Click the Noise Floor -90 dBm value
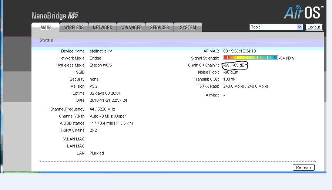The width and height of the screenshot is (332, 190). 231,72
